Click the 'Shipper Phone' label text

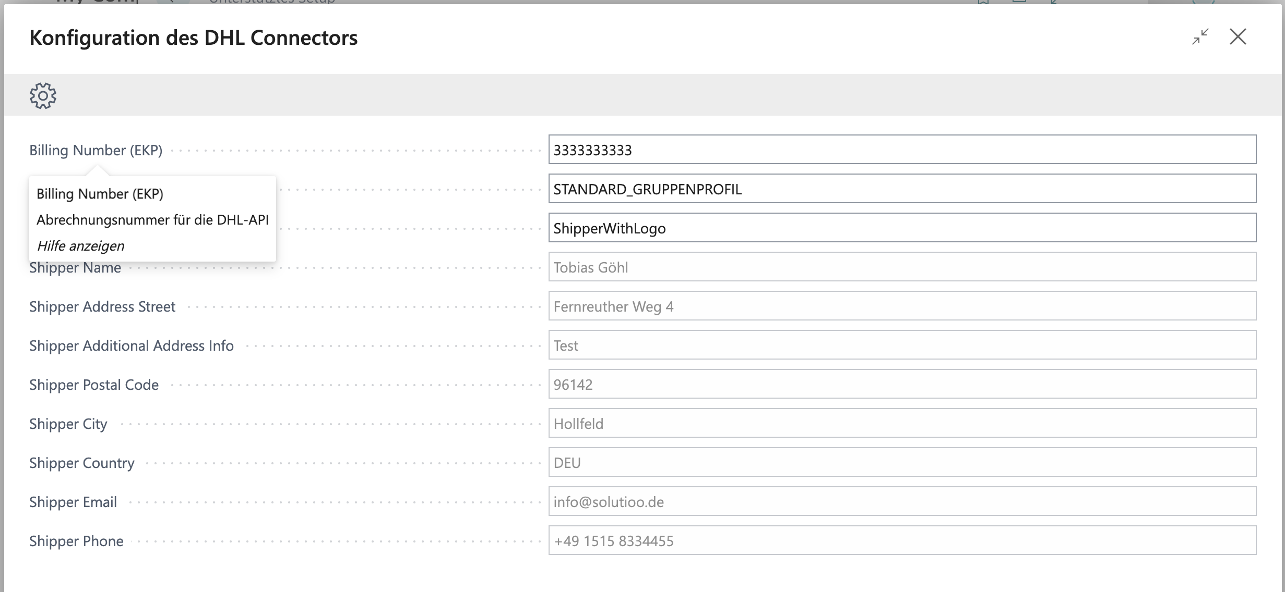click(76, 541)
